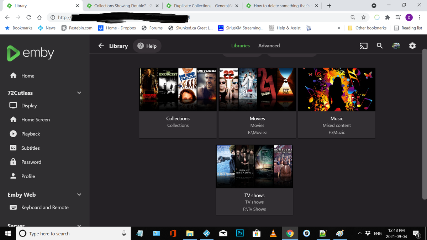Click the F:\Moviez path text
427x240 pixels.
257,132
